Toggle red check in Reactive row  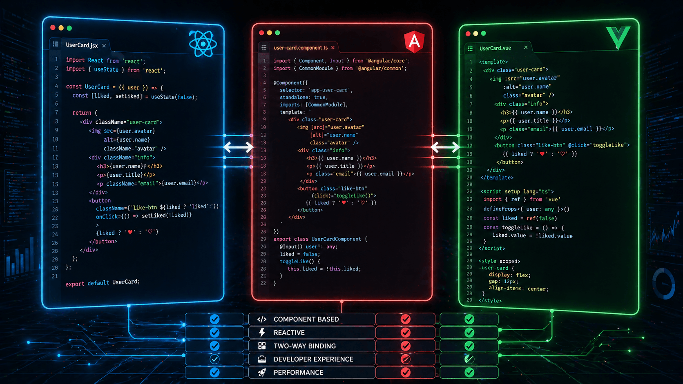405,333
